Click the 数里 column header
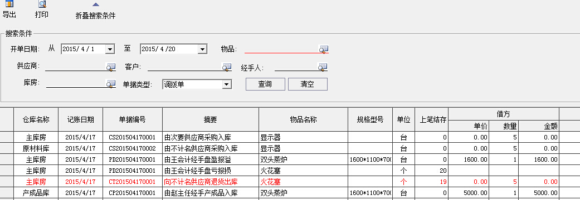 click(504, 126)
